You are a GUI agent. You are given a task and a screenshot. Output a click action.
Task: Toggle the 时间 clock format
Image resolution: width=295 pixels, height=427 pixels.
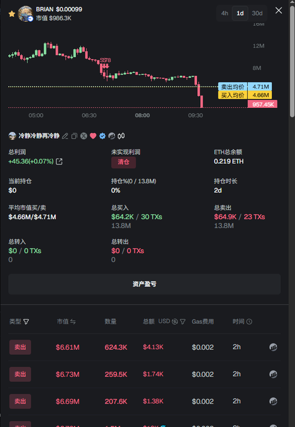coord(249,322)
